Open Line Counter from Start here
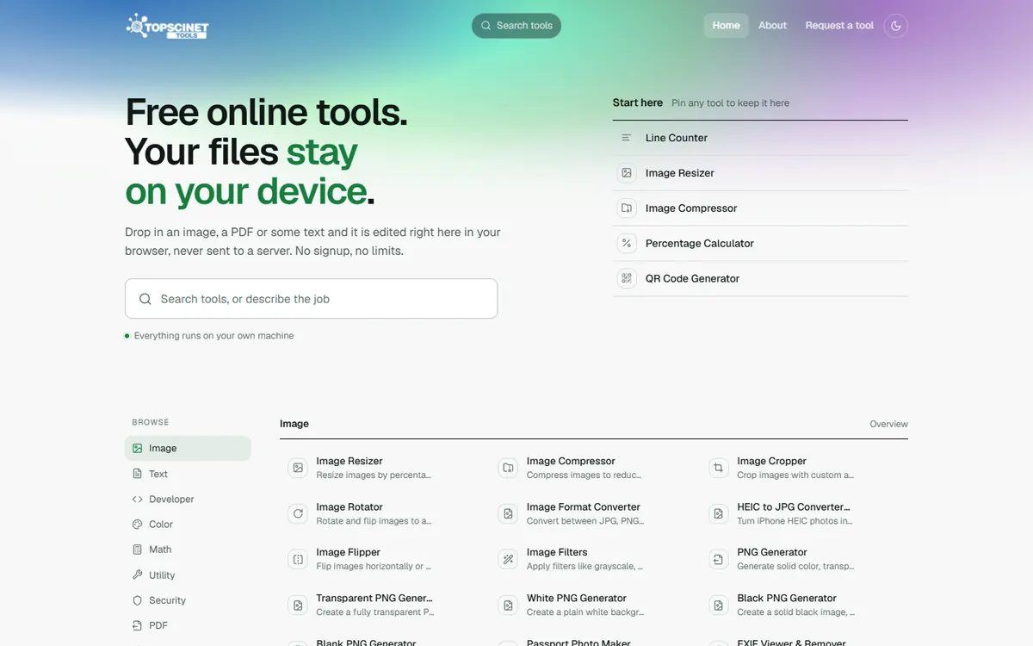This screenshot has height=646, width=1033. (760, 138)
